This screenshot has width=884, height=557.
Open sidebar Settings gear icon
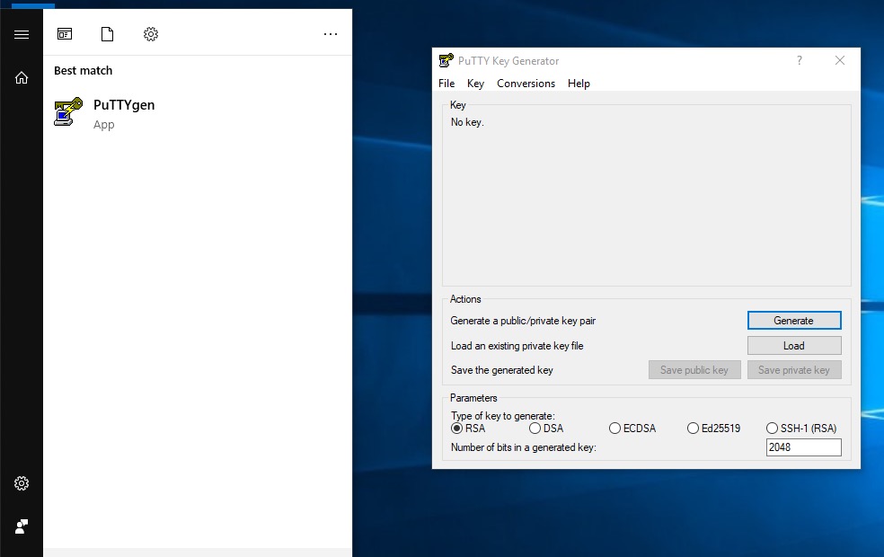[x=22, y=483]
